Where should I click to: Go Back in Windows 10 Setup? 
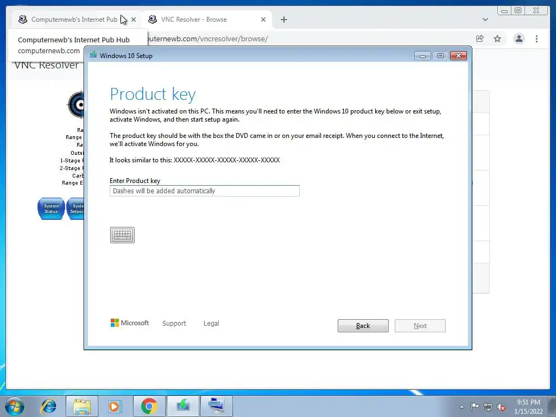pyautogui.click(x=363, y=326)
